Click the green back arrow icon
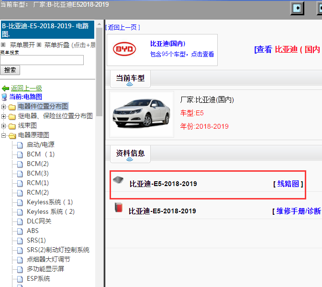This screenshot has width=322, height=287. (x=5, y=88)
